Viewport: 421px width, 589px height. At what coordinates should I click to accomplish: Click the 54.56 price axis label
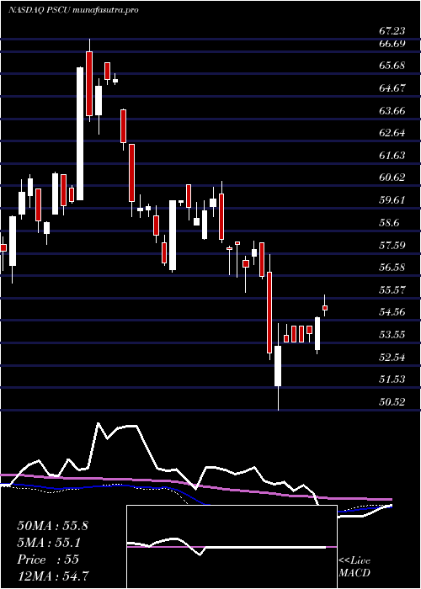coord(392,312)
